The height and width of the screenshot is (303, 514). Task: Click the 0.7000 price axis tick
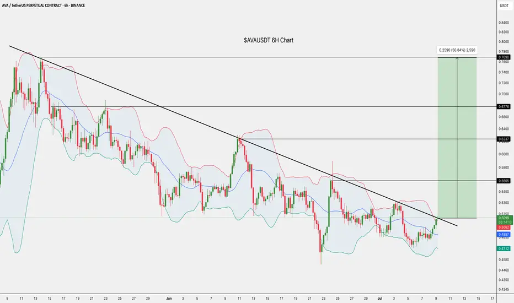pos(504,94)
